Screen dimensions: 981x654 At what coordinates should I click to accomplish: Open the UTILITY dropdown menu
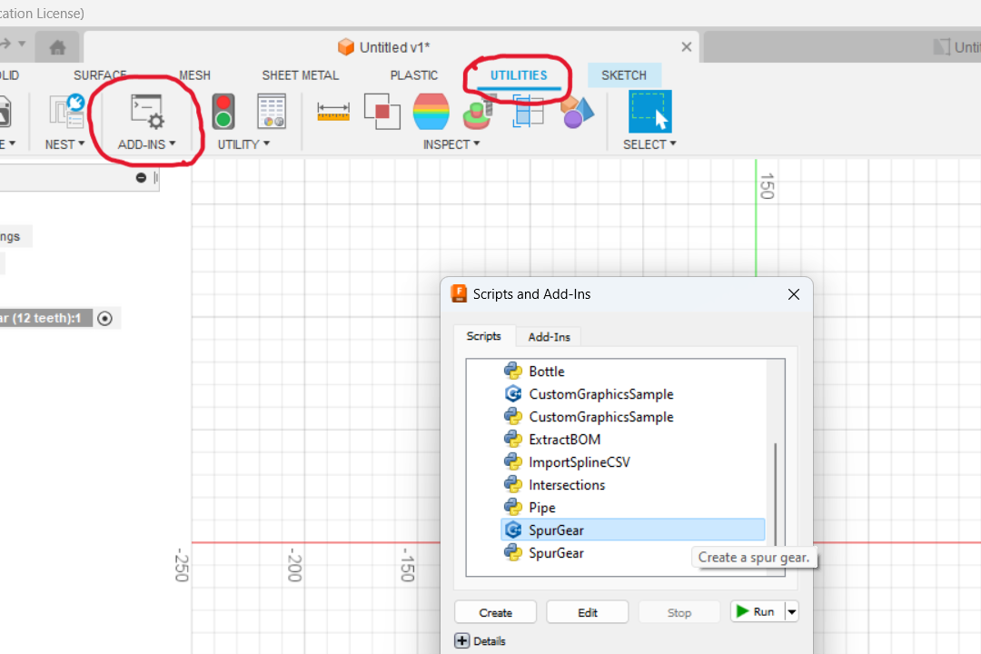pos(243,144)
